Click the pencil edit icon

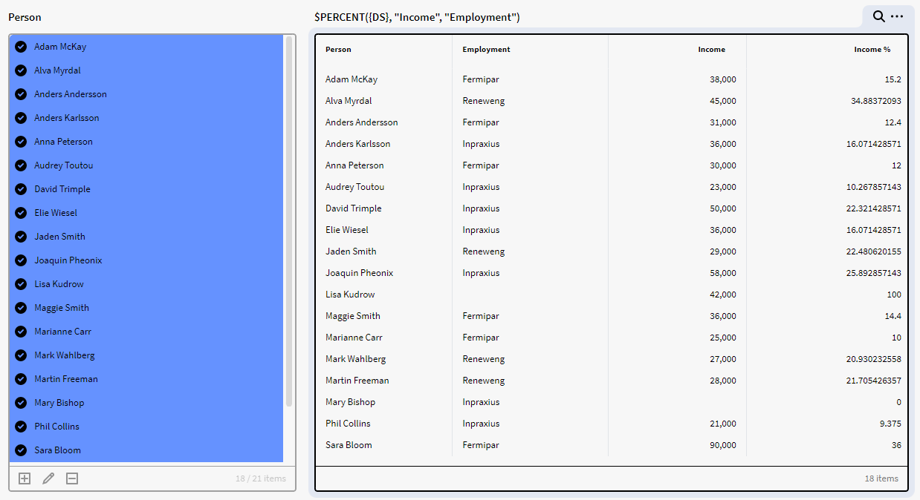(48, 478)
